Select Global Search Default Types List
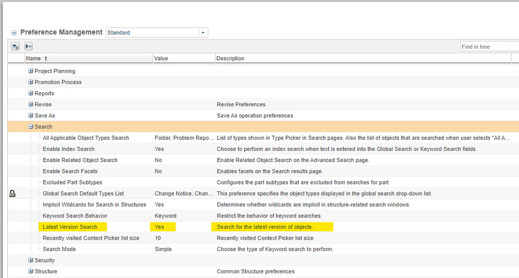The image size is (519, 278). coord(83,193)
